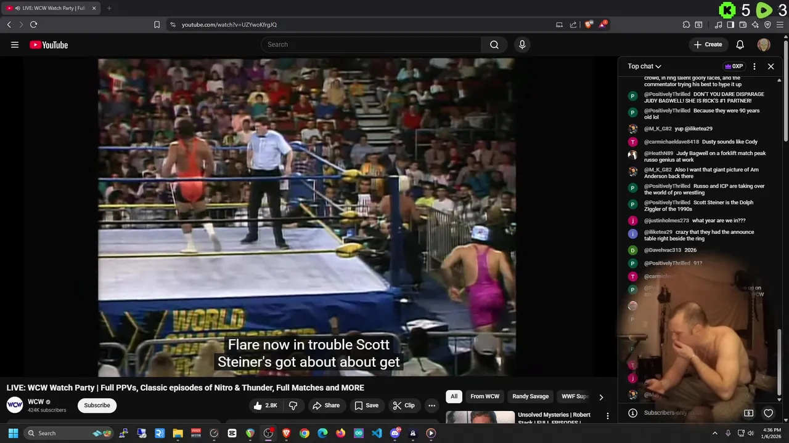
Task: Click the subscribers-only mode info icon
Action: tap(632, 413)
